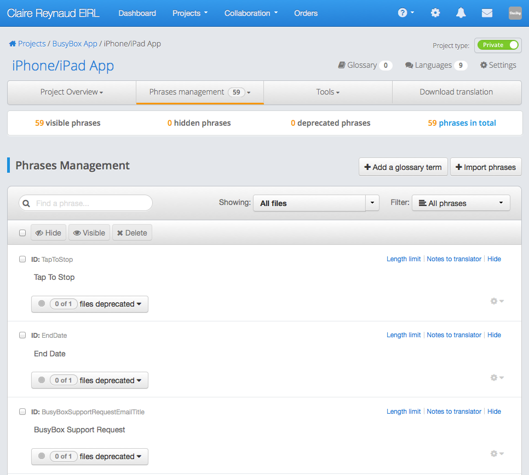Click Import phrases button

486,167
